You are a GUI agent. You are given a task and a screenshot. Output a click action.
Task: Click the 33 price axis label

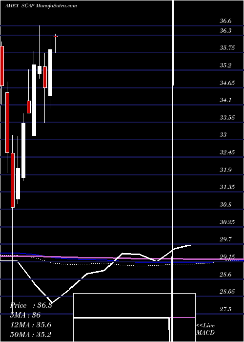223,135
